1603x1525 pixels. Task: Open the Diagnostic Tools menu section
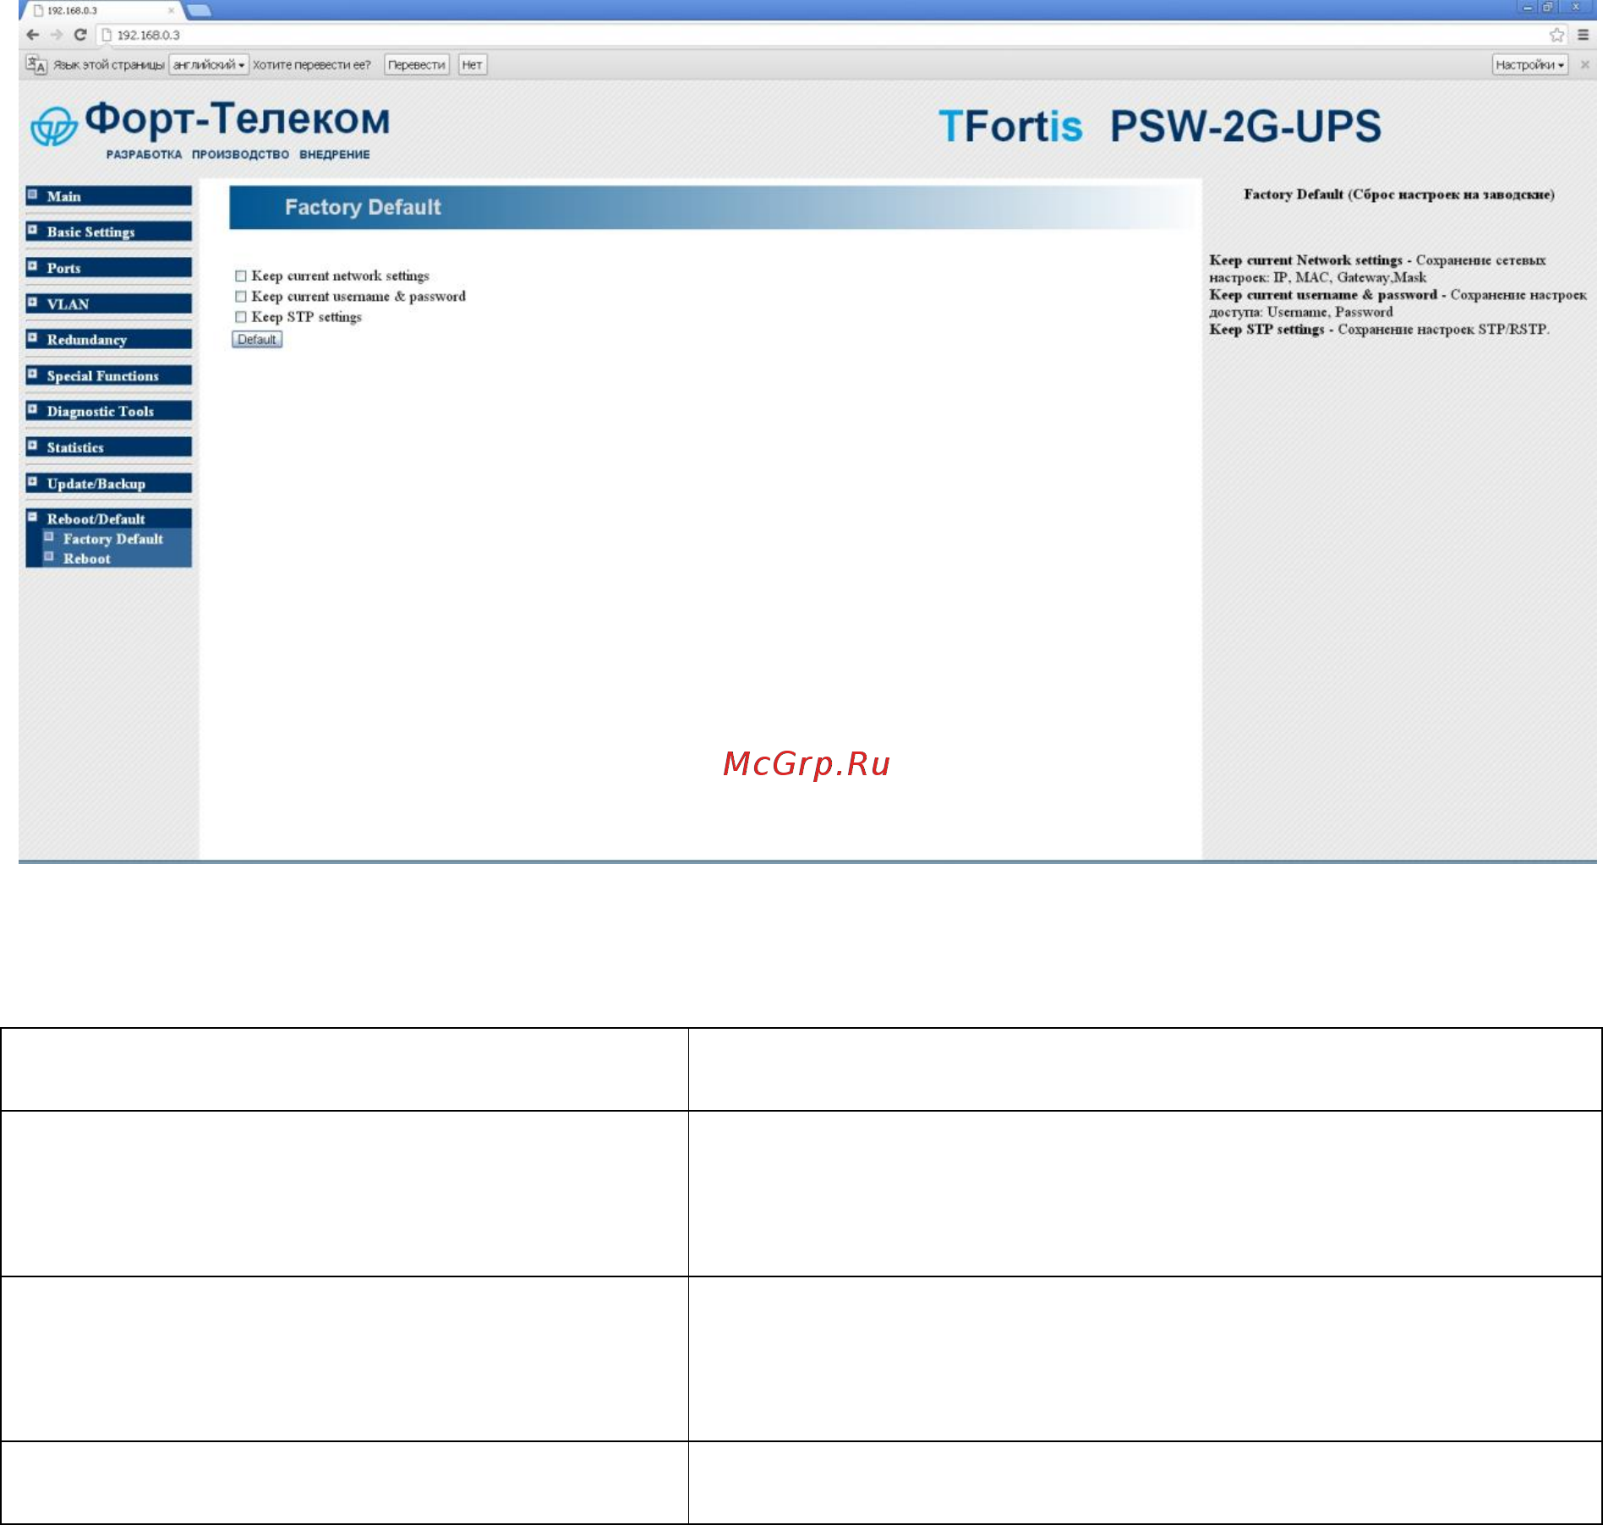pyautogui.click(x=108, y=411)
